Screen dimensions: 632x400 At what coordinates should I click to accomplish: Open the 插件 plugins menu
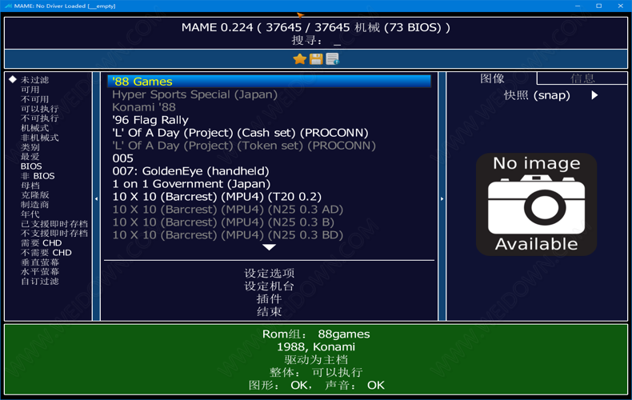[x=269, y=298]
